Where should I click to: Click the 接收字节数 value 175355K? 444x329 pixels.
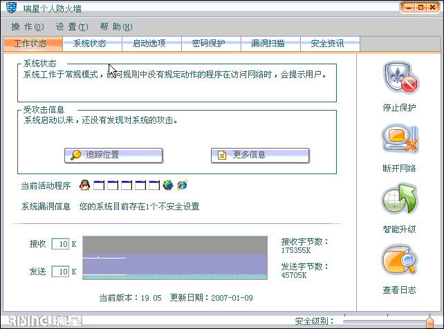point(296,250)
